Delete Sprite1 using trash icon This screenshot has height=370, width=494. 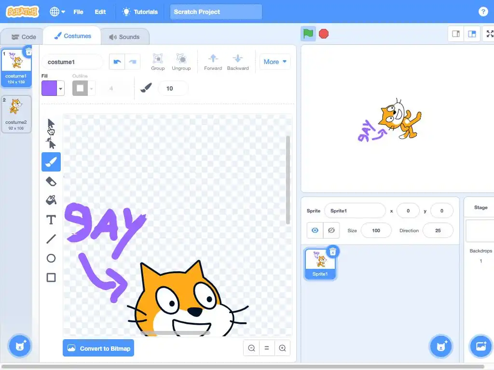click(x=333, y=252)
